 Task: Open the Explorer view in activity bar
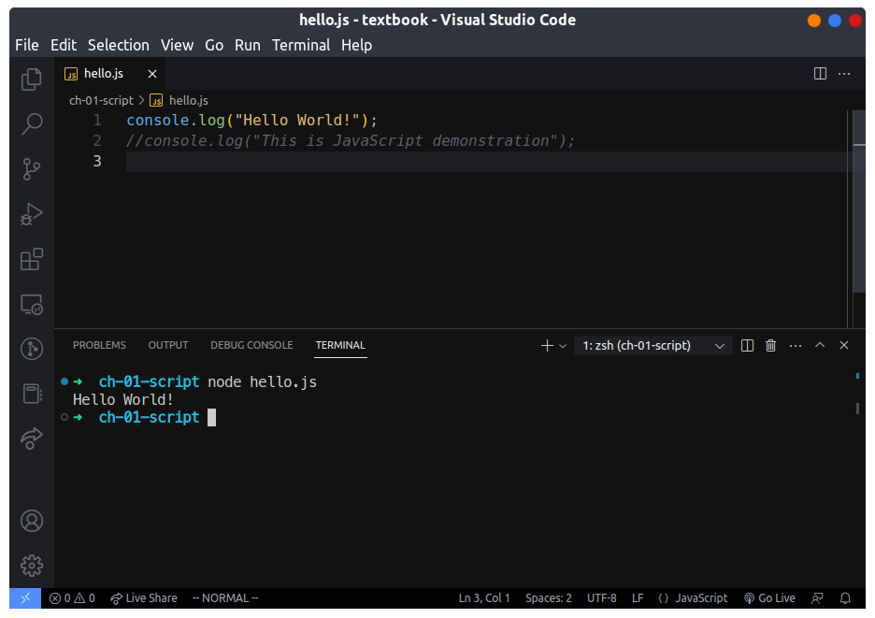31,79
